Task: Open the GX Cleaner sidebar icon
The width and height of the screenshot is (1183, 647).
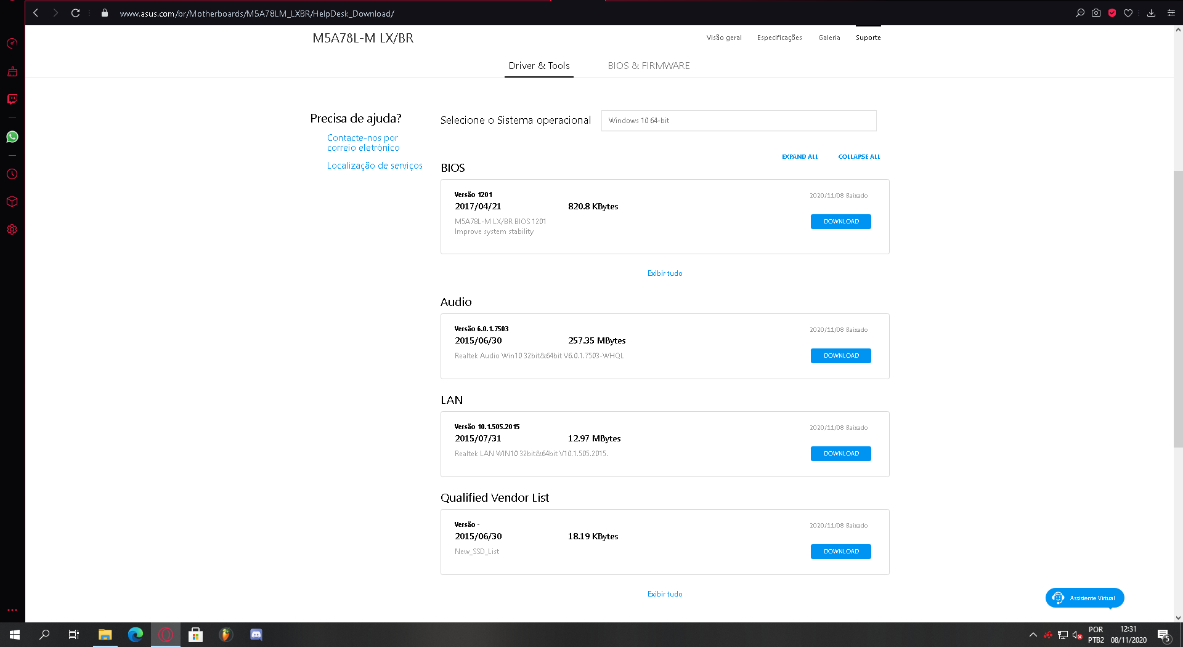Action: pyautogui.click(x=12, y=71)
